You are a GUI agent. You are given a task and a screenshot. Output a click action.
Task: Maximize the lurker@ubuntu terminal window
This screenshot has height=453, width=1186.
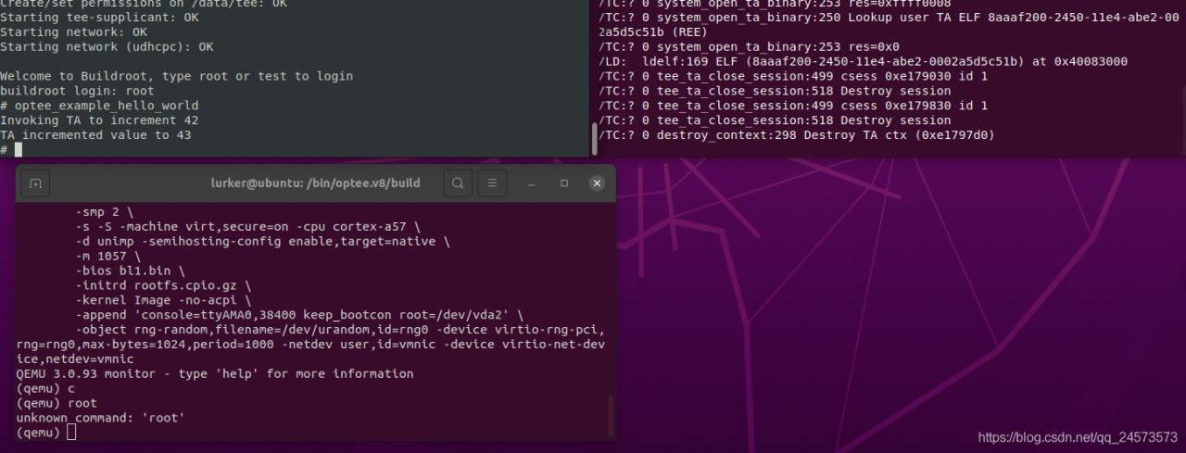564,183
